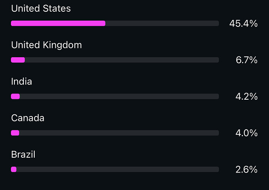Click the United States country label
269x190 pixels.
click(41, 9)
